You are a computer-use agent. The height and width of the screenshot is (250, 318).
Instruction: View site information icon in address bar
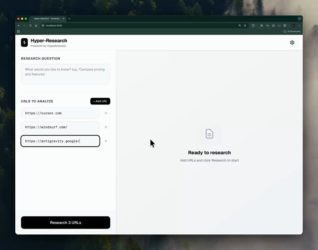coord(43,26)
